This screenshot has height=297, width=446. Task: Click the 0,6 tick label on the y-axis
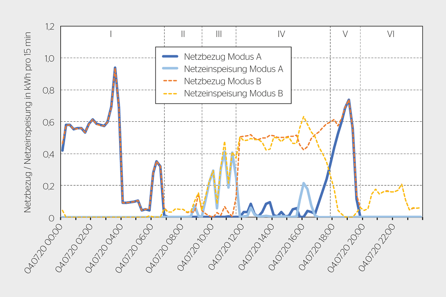click(49, 122)
